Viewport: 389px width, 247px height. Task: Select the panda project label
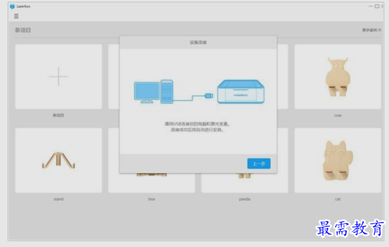click(x=245, y=199)
